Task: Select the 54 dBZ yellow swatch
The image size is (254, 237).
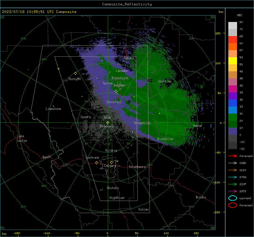Action: click(x=233, y=61)
